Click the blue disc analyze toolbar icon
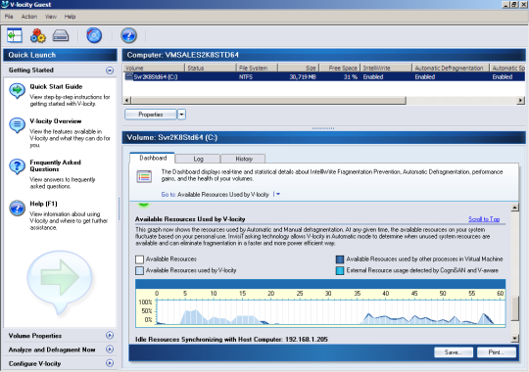This screenshot has width=529, height=372. [94, 35]
